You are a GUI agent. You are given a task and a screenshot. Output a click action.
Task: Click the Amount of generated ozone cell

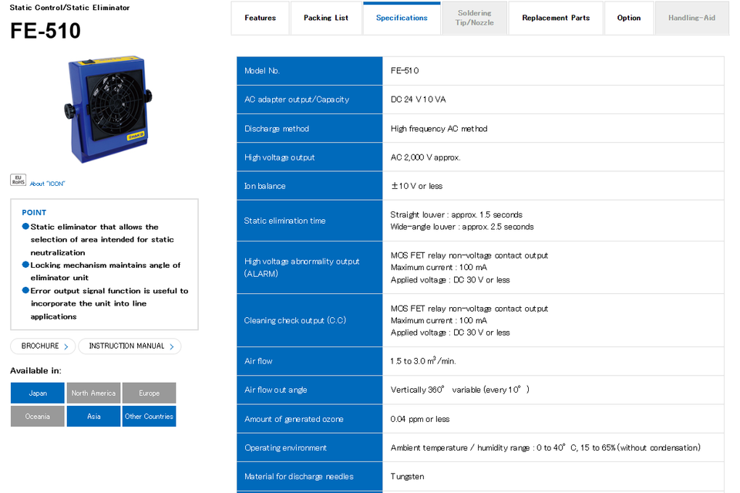[310, 419]
